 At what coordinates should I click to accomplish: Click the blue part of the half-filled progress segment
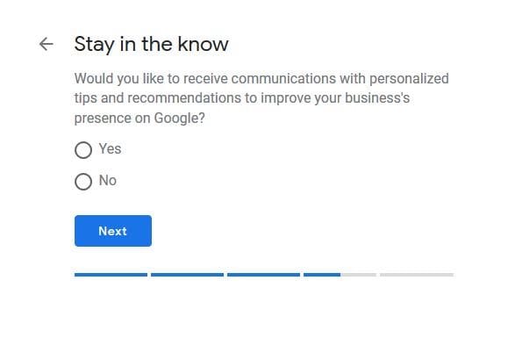(x=322, y=275)
